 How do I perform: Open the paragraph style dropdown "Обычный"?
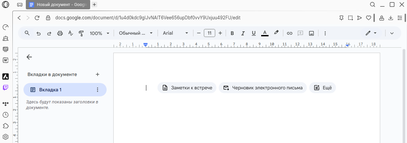(x=136, y=33)
